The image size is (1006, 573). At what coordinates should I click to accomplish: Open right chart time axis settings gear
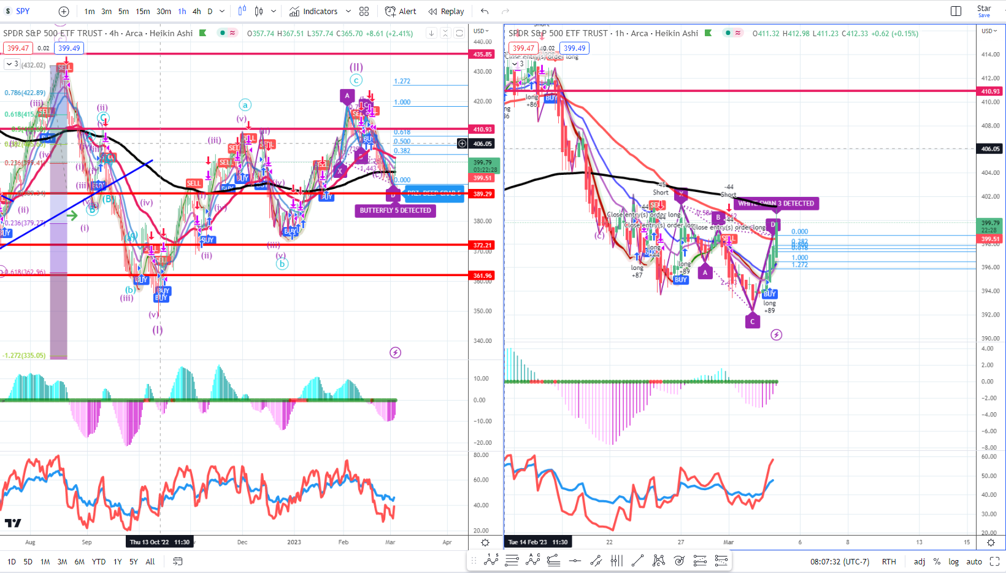(x=990, y=542)
